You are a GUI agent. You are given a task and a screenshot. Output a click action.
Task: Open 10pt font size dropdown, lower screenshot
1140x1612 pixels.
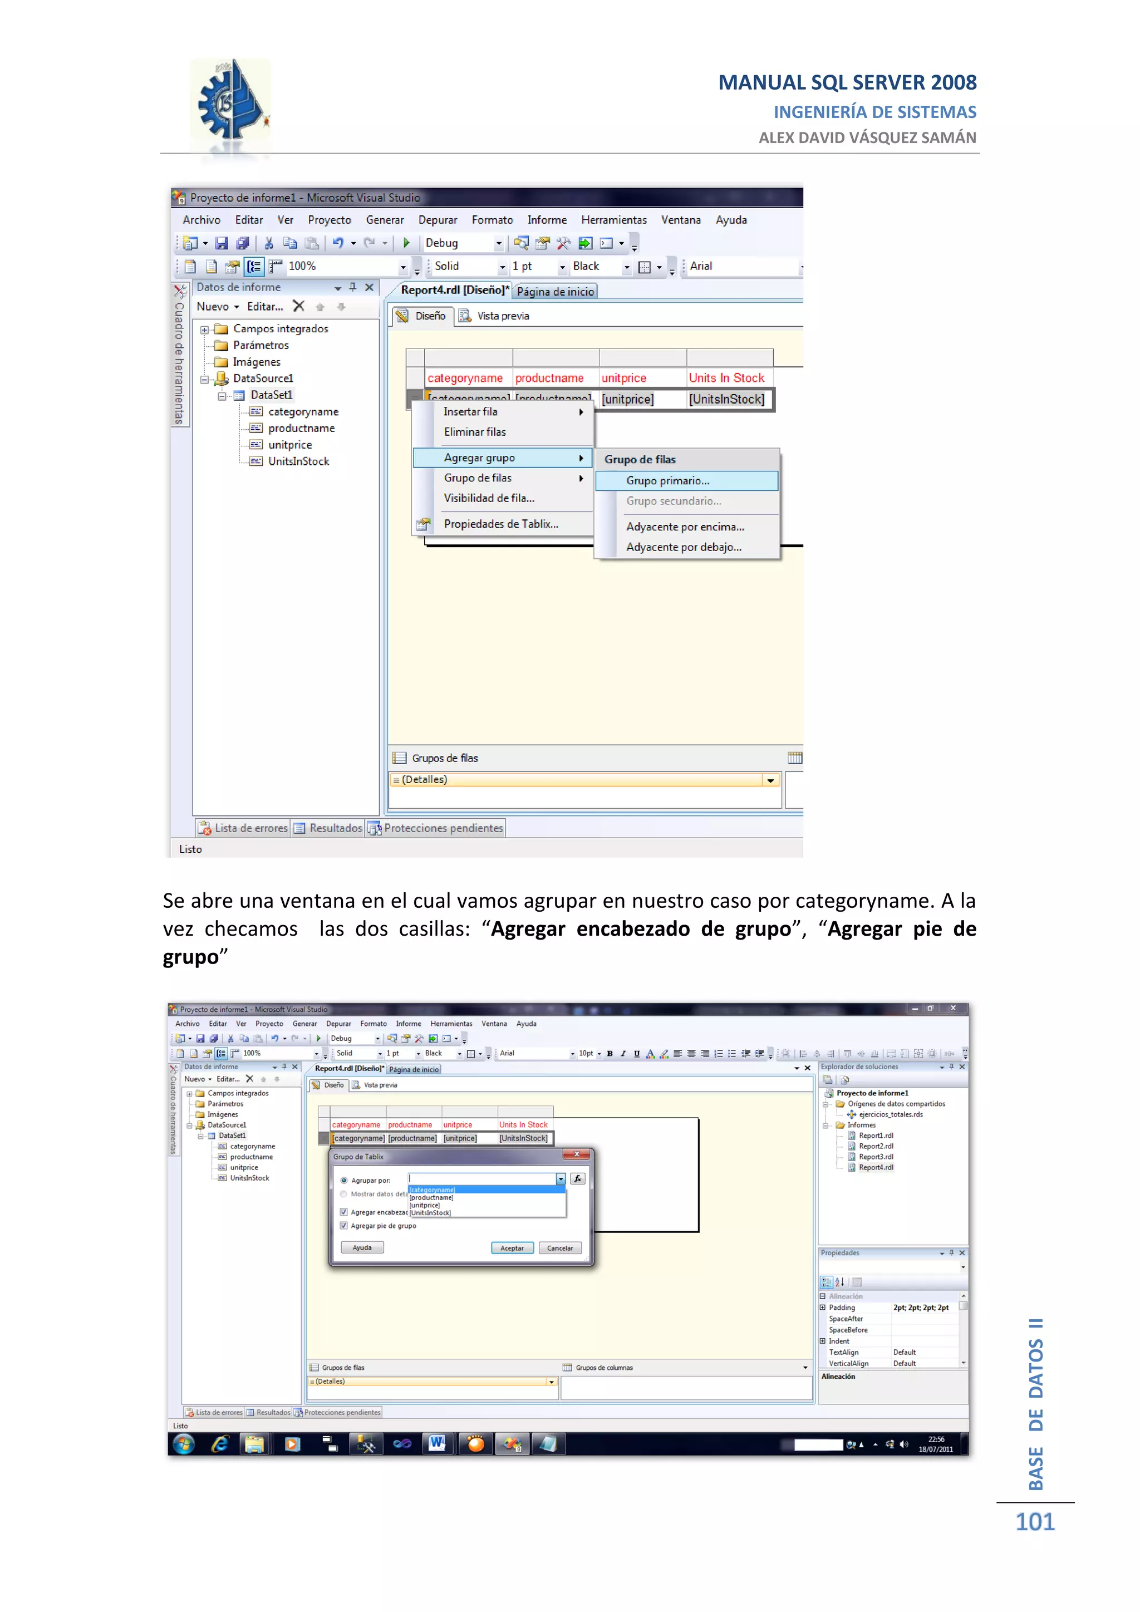click(599, 1053)
